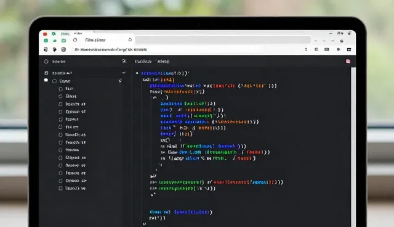Click the second icon left of the address bar
This screenshot has width=394, height=227.
tap(55, 49)
